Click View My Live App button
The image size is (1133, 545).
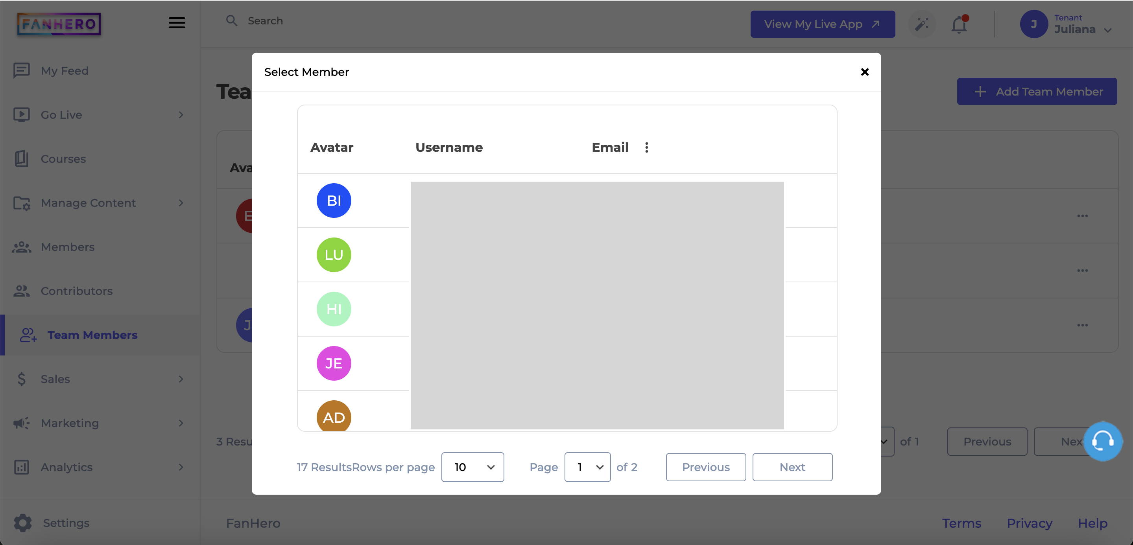pos(822,24)
